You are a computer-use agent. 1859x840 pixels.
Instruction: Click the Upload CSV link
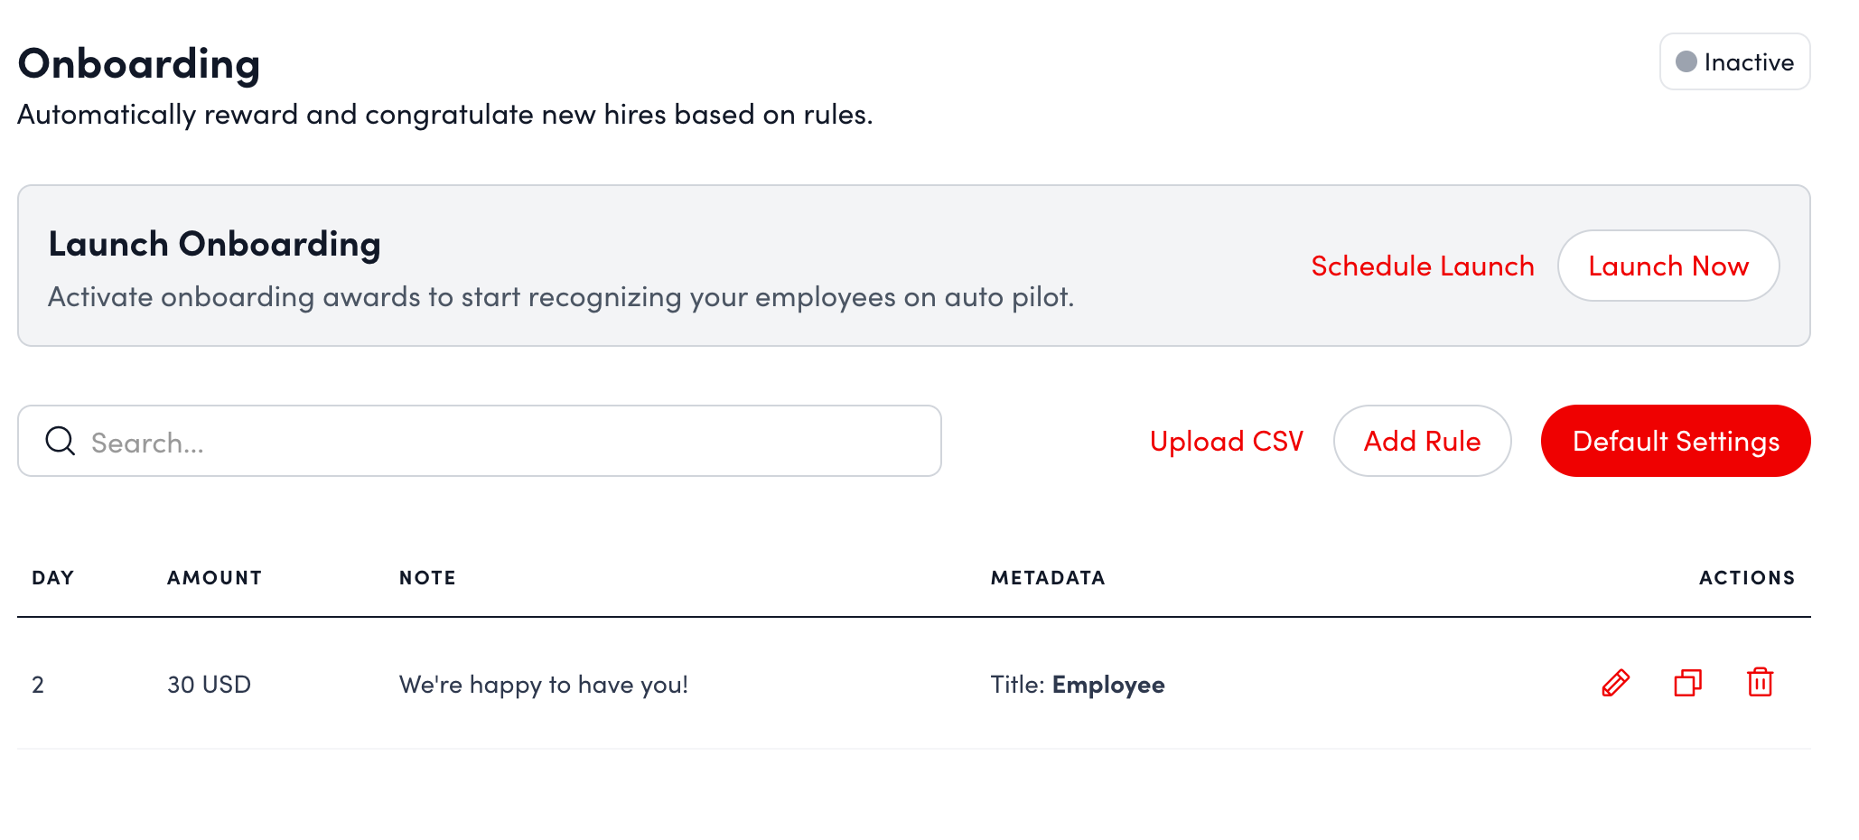1226,441
